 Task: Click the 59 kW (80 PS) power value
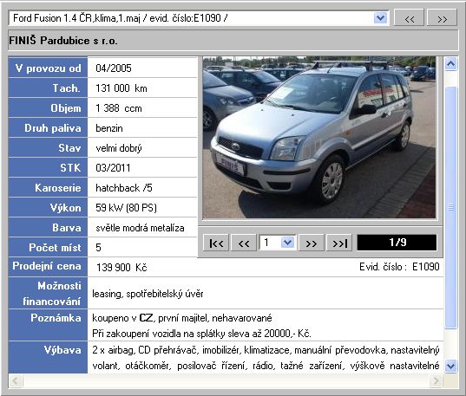tap(126, 208)
